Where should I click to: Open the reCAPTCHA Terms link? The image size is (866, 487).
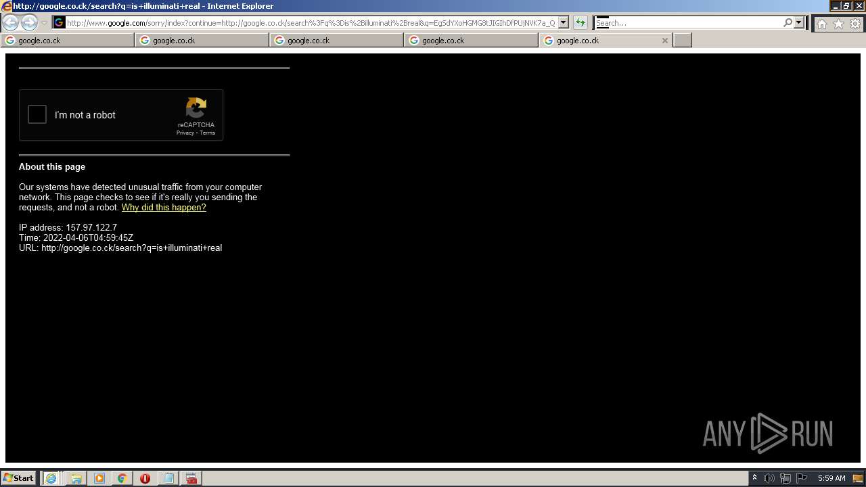point(207,133)
